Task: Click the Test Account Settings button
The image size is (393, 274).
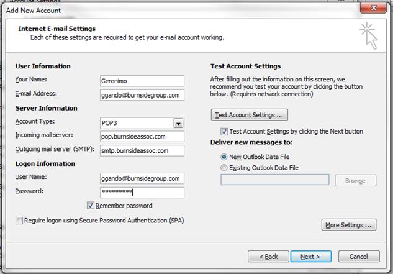Action: pos(249,115)
